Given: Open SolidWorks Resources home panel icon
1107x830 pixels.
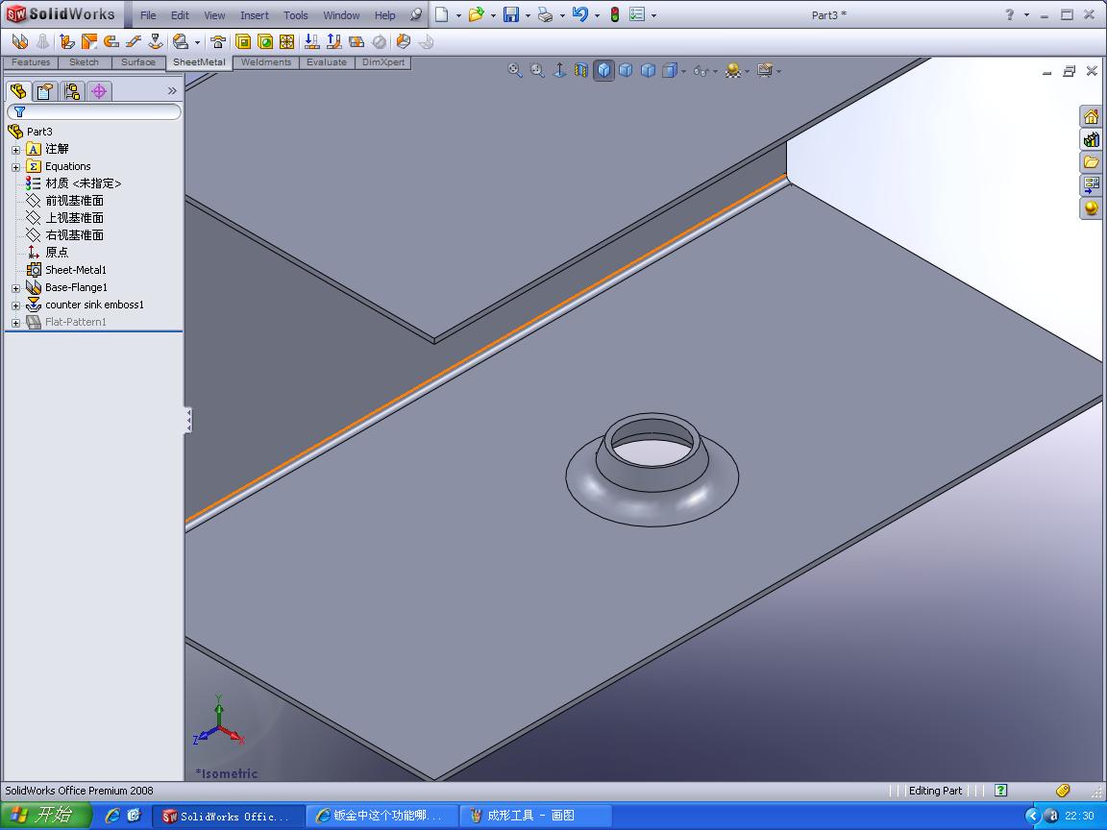Looking at the screenshot, I should pyautogui.click(x=1091, y=116).
